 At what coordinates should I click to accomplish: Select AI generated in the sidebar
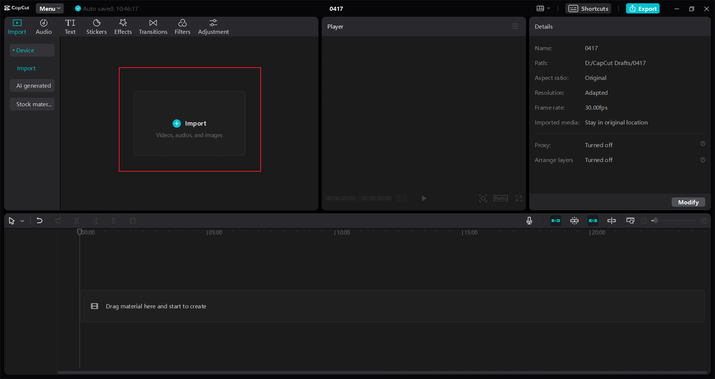coord(32,85)
